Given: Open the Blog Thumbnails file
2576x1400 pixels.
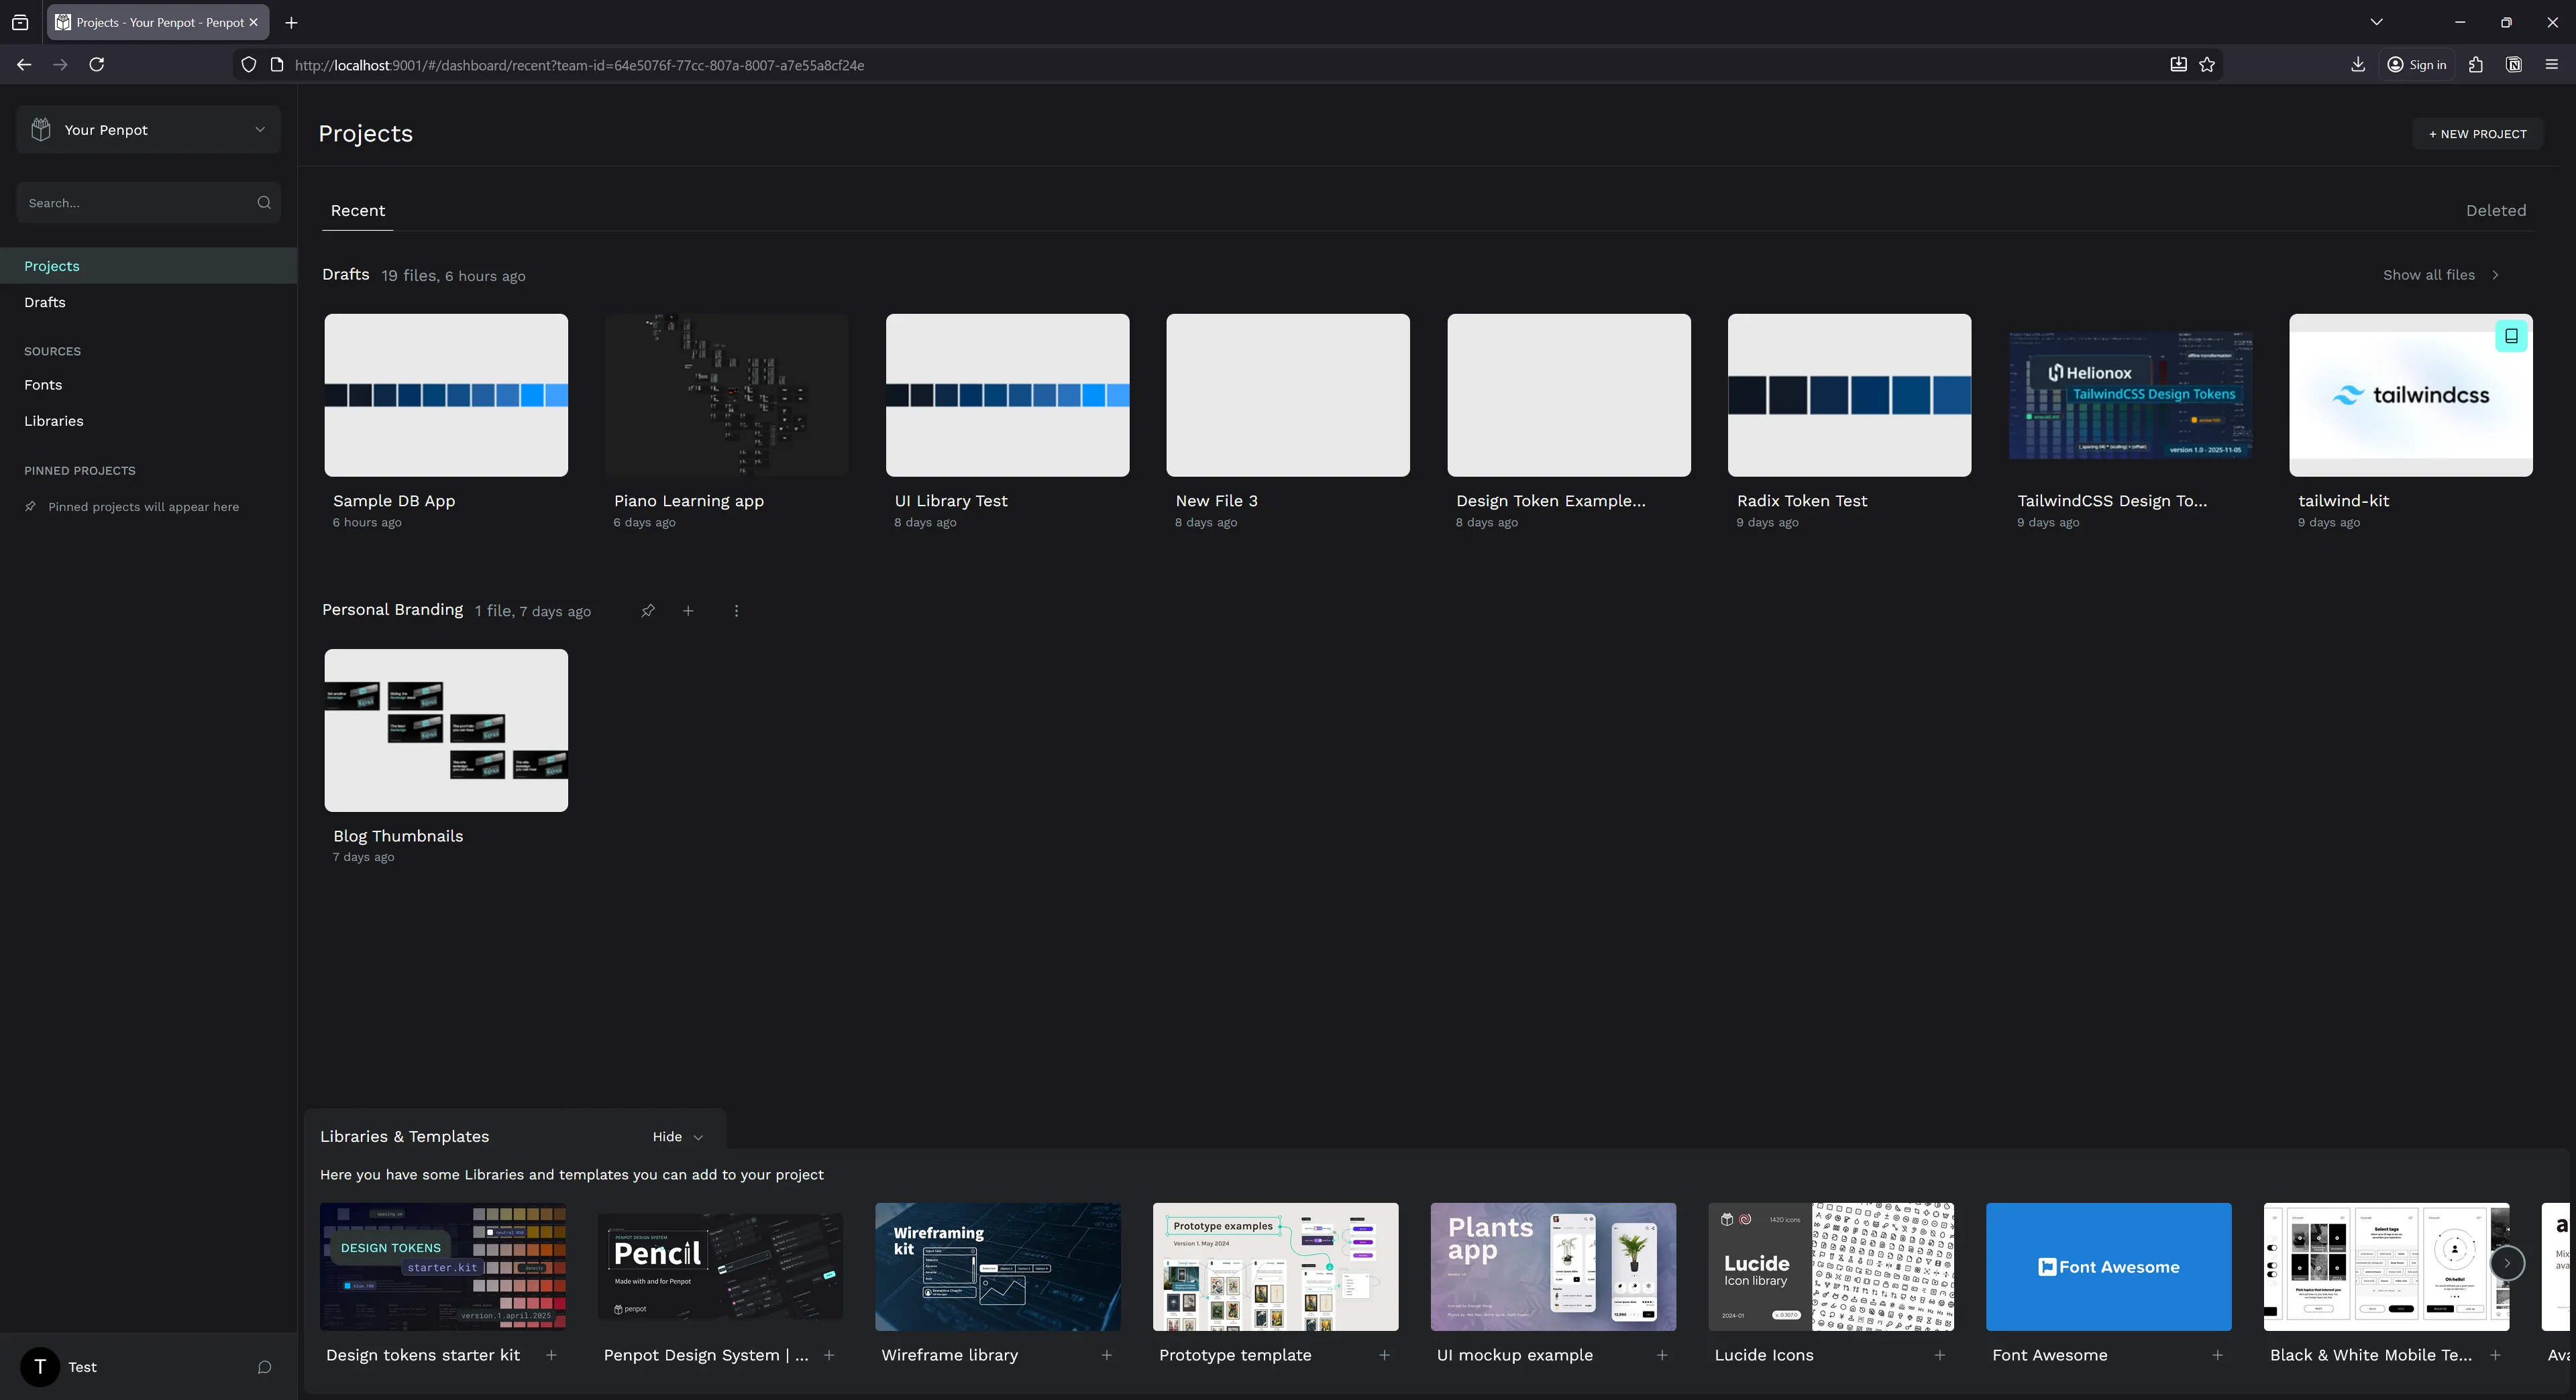Looking at the screenshot, I should 446,730.
